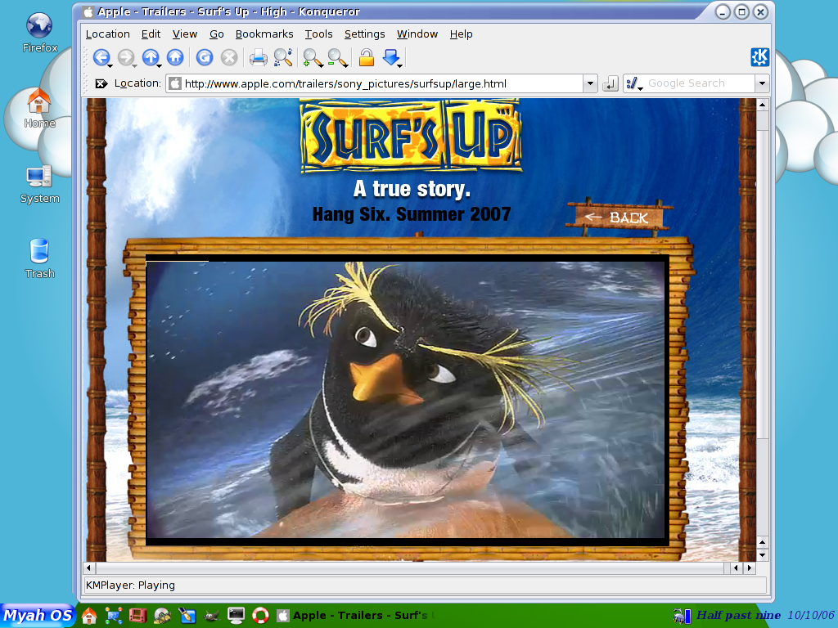Open the Home desktop folder icon
Screen dimensions: 838x628
[x=39, y=108]
